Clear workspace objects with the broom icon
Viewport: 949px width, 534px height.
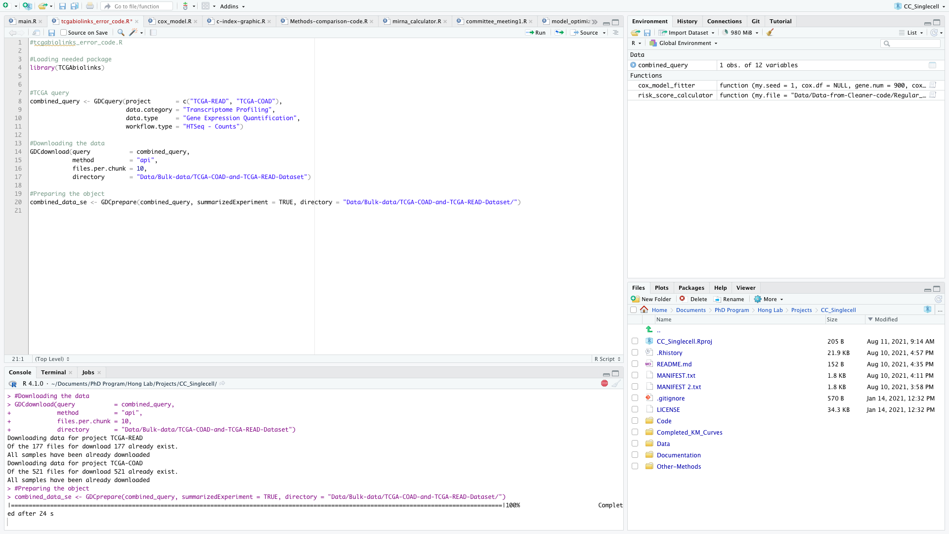[770, 33]
